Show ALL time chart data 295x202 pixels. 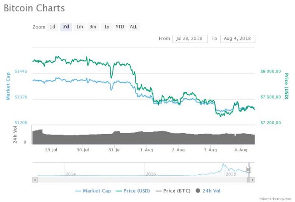[x=133, y=27]
